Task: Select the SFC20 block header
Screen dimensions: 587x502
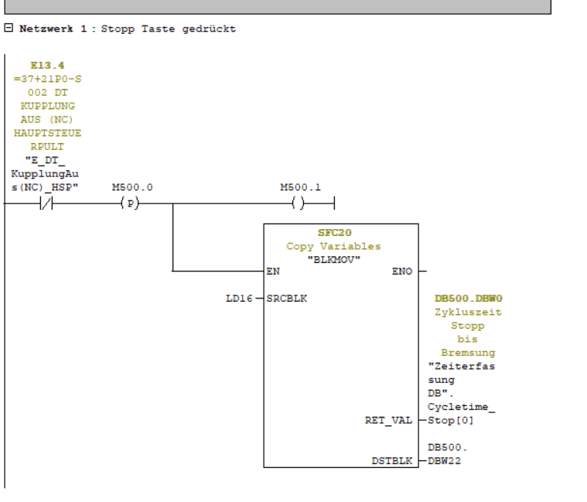Action: click(340, 233)
